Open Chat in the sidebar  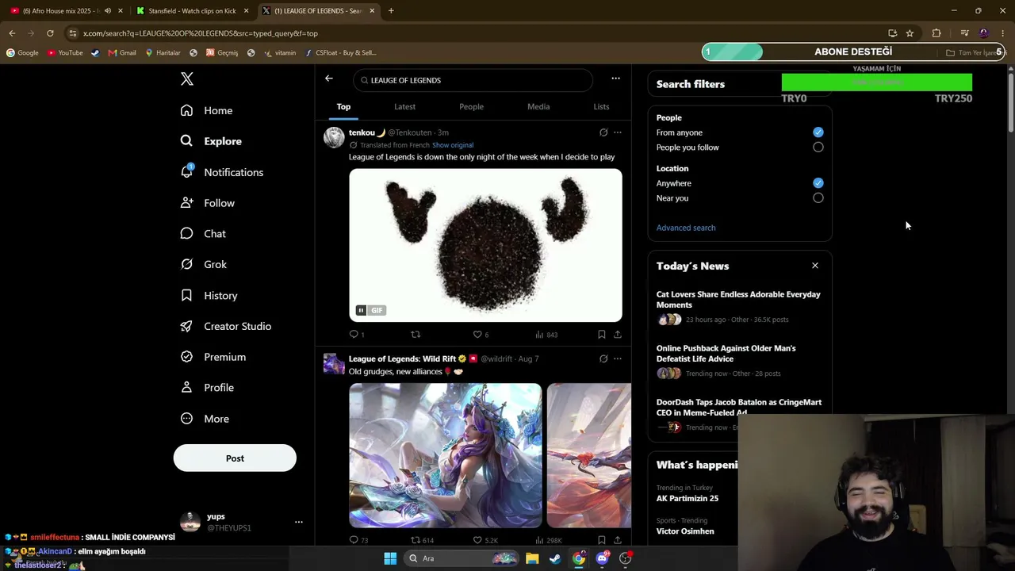(203, 234)
